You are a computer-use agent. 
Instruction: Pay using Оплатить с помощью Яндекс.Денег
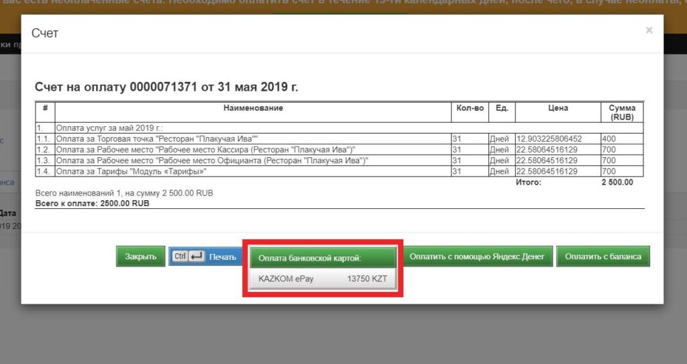click(x=476, y=257)
